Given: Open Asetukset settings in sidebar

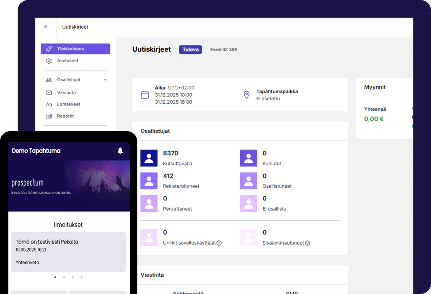Looking at the screenshot, I should 68,61.
